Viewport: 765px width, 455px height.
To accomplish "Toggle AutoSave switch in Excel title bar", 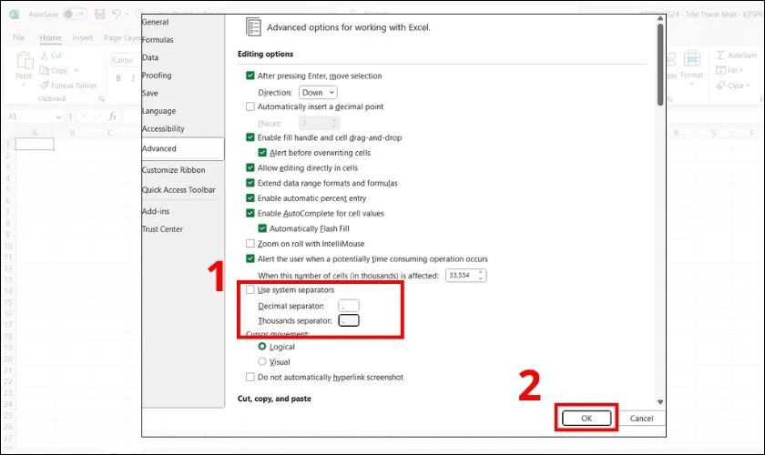I will click(x=75, y=15).
